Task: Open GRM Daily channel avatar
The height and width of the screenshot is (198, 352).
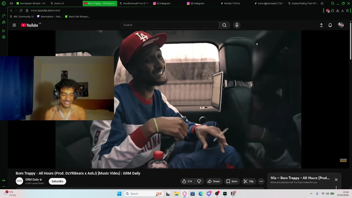Action: click(x=19, y=181)
